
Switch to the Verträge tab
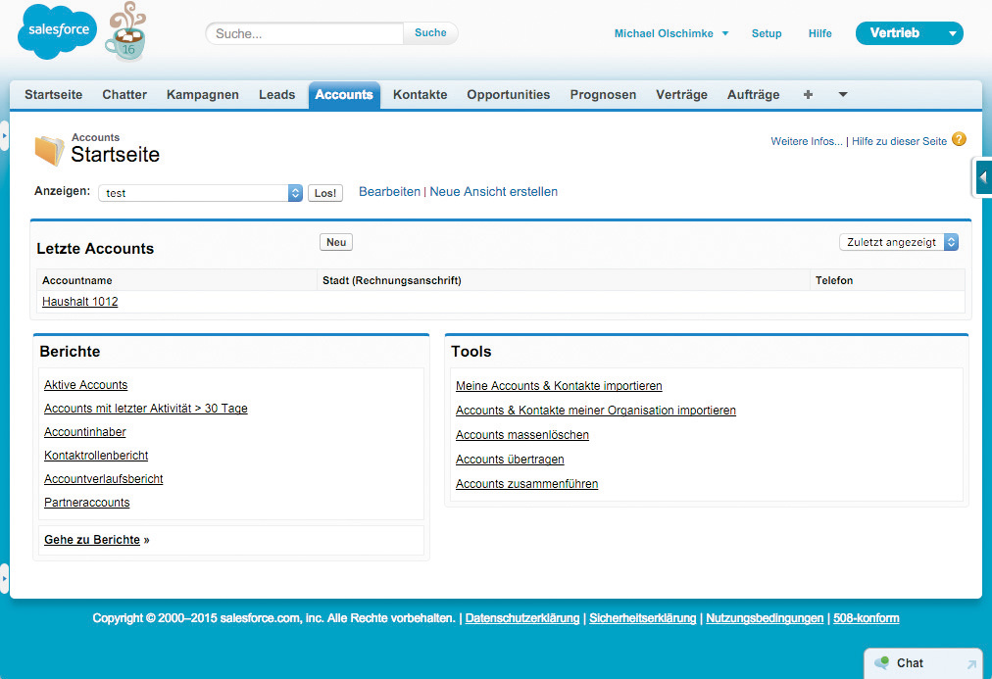681,94
